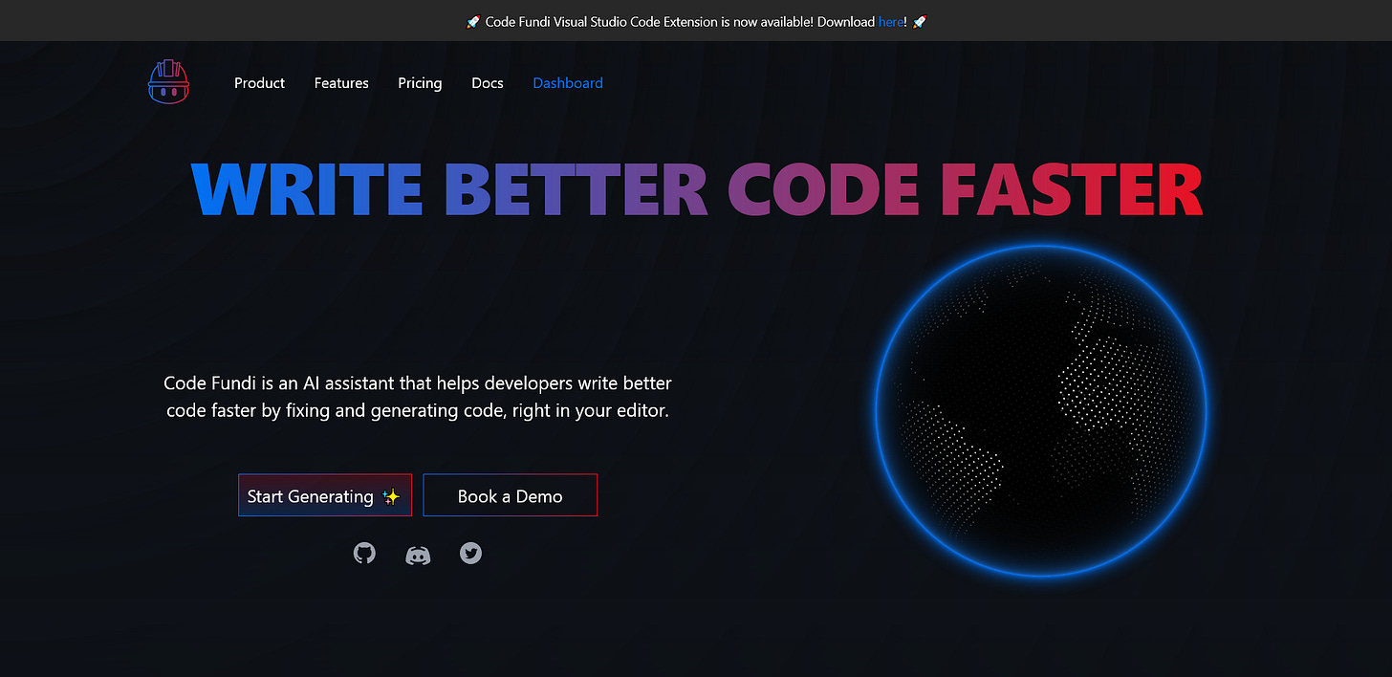The image size is (1392, 677).
Task: Click the rocket emoji after the download link
Action: pos(919,21)
